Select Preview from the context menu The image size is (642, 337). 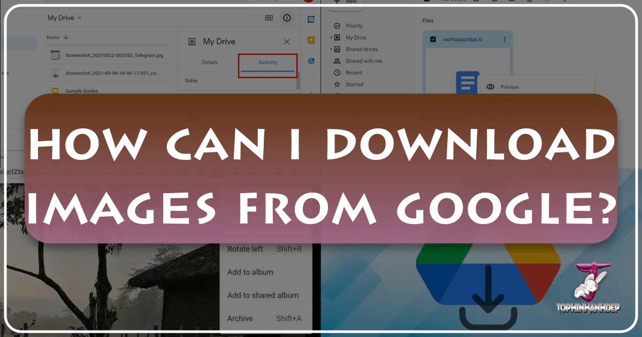[509, 87]
